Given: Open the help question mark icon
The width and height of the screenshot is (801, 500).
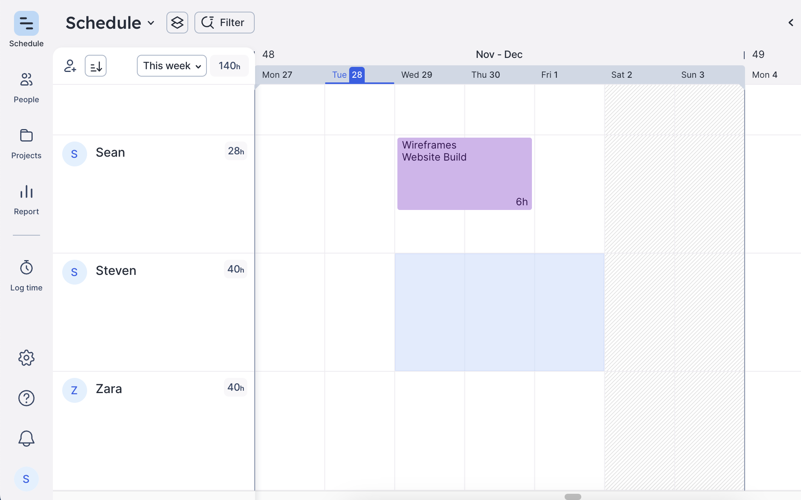Looking at the screenshot, I should pos(26,398).
